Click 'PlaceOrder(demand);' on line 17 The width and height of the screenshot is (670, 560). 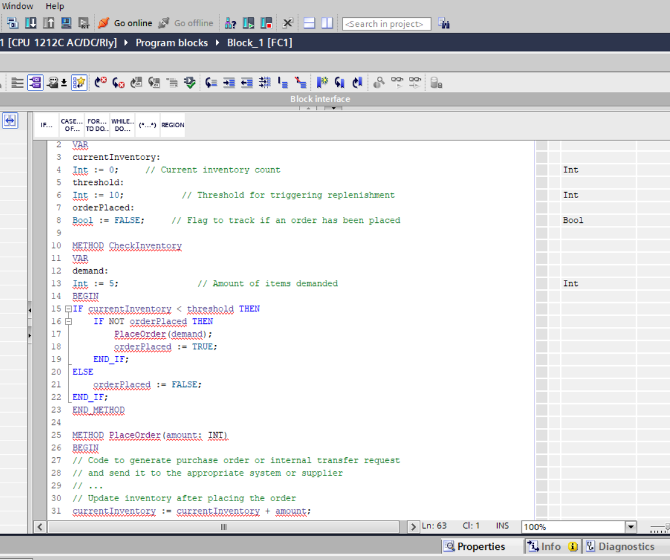163,334
